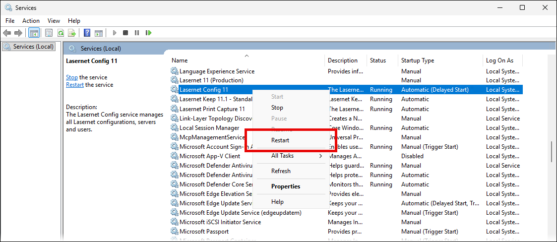Click gear icon of Language Experience Service

[174, 71]
